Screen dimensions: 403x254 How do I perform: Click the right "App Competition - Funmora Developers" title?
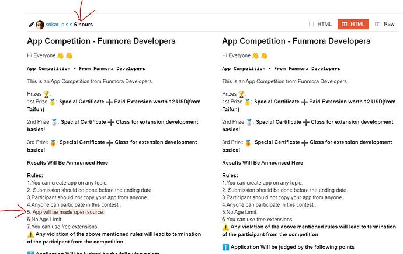(x=296, y=41)
